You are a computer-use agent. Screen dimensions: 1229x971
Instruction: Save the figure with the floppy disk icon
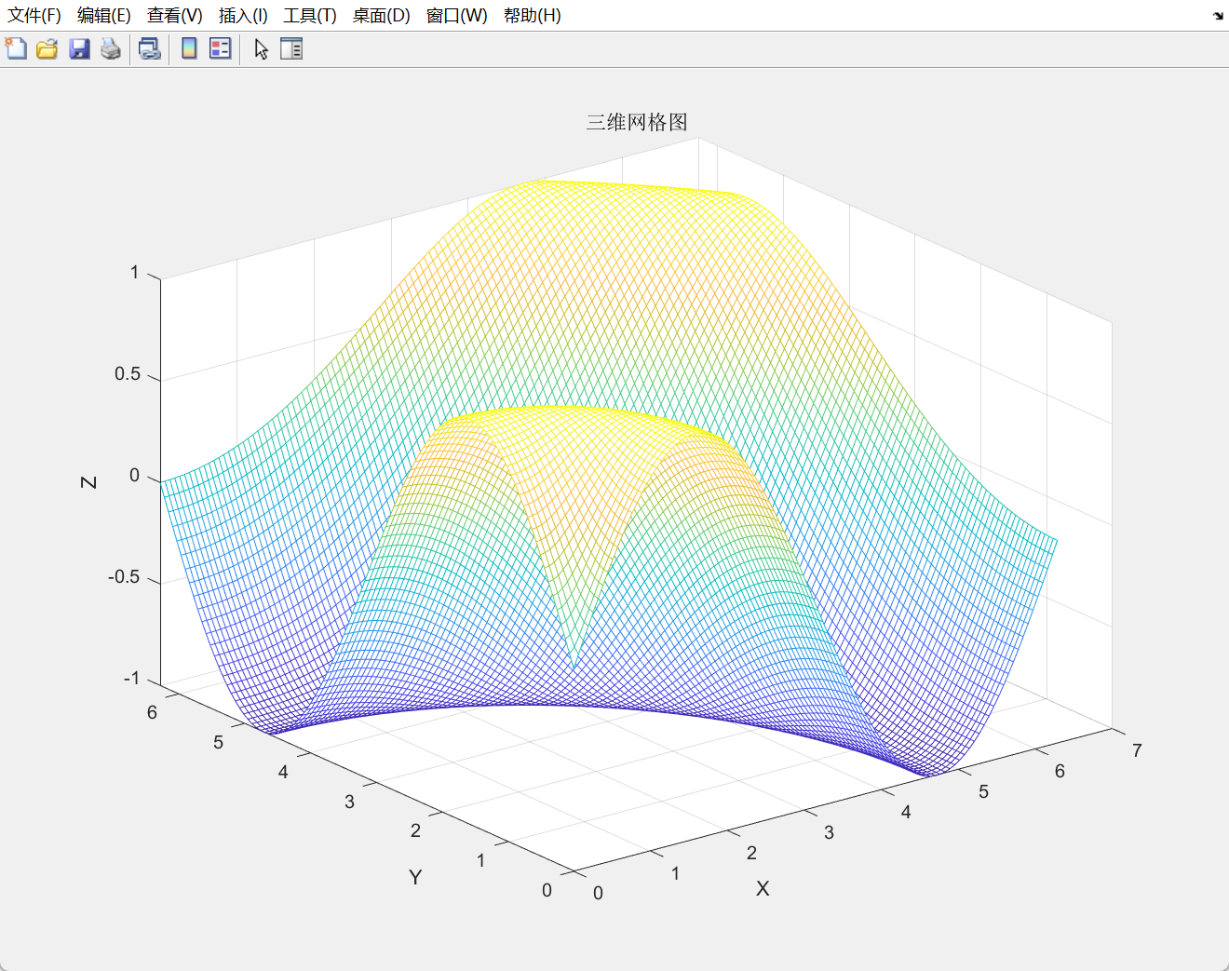tap(79, 48)
